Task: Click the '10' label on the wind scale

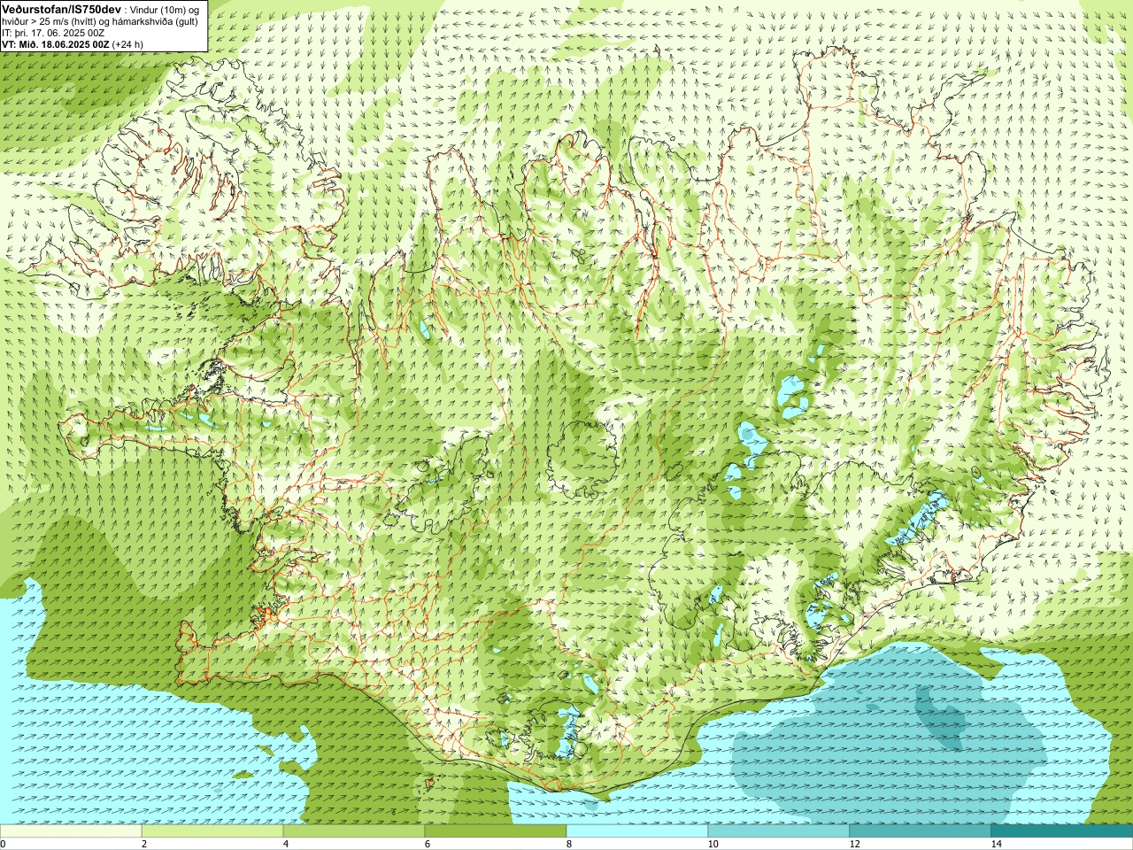Action: click(x=713, y=844)
